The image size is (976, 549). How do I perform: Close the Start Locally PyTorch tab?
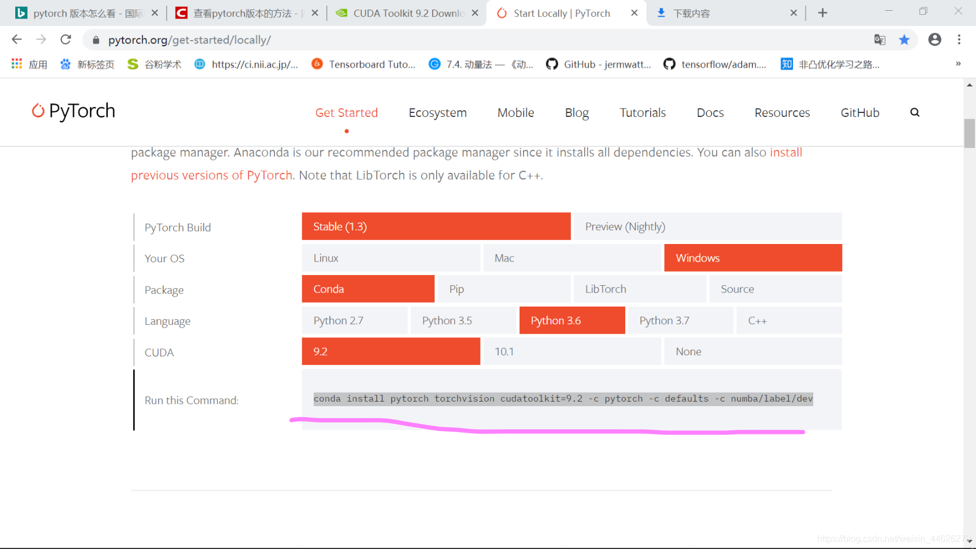(634, 13)
